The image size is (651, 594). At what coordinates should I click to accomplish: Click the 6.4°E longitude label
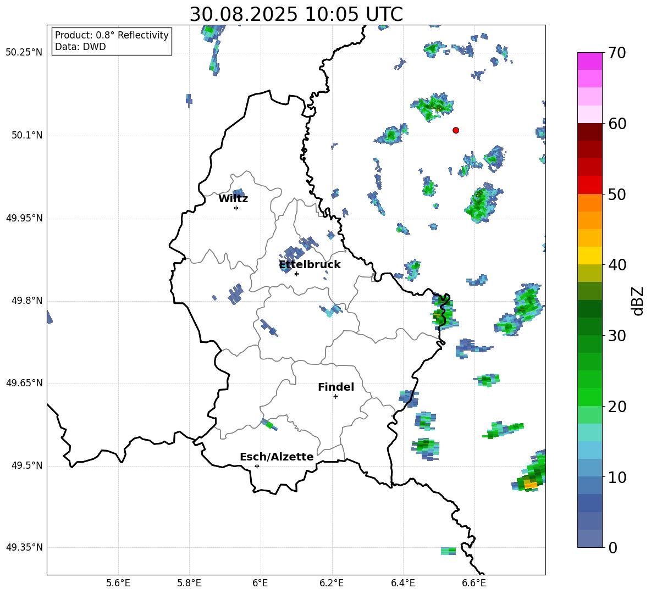(402, 583)
